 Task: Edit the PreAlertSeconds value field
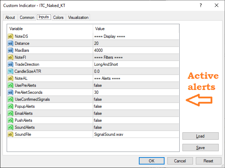point(135,92)
